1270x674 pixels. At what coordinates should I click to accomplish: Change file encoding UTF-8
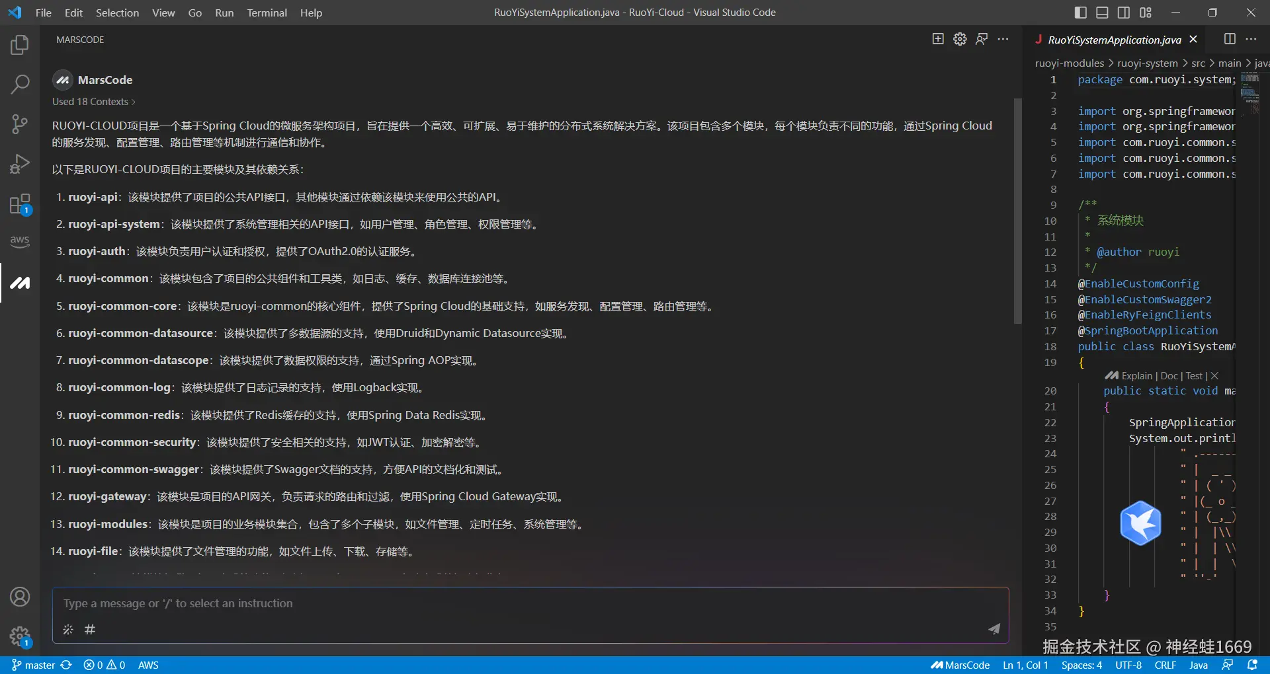pyautogui.click(x=1128, y=665)
